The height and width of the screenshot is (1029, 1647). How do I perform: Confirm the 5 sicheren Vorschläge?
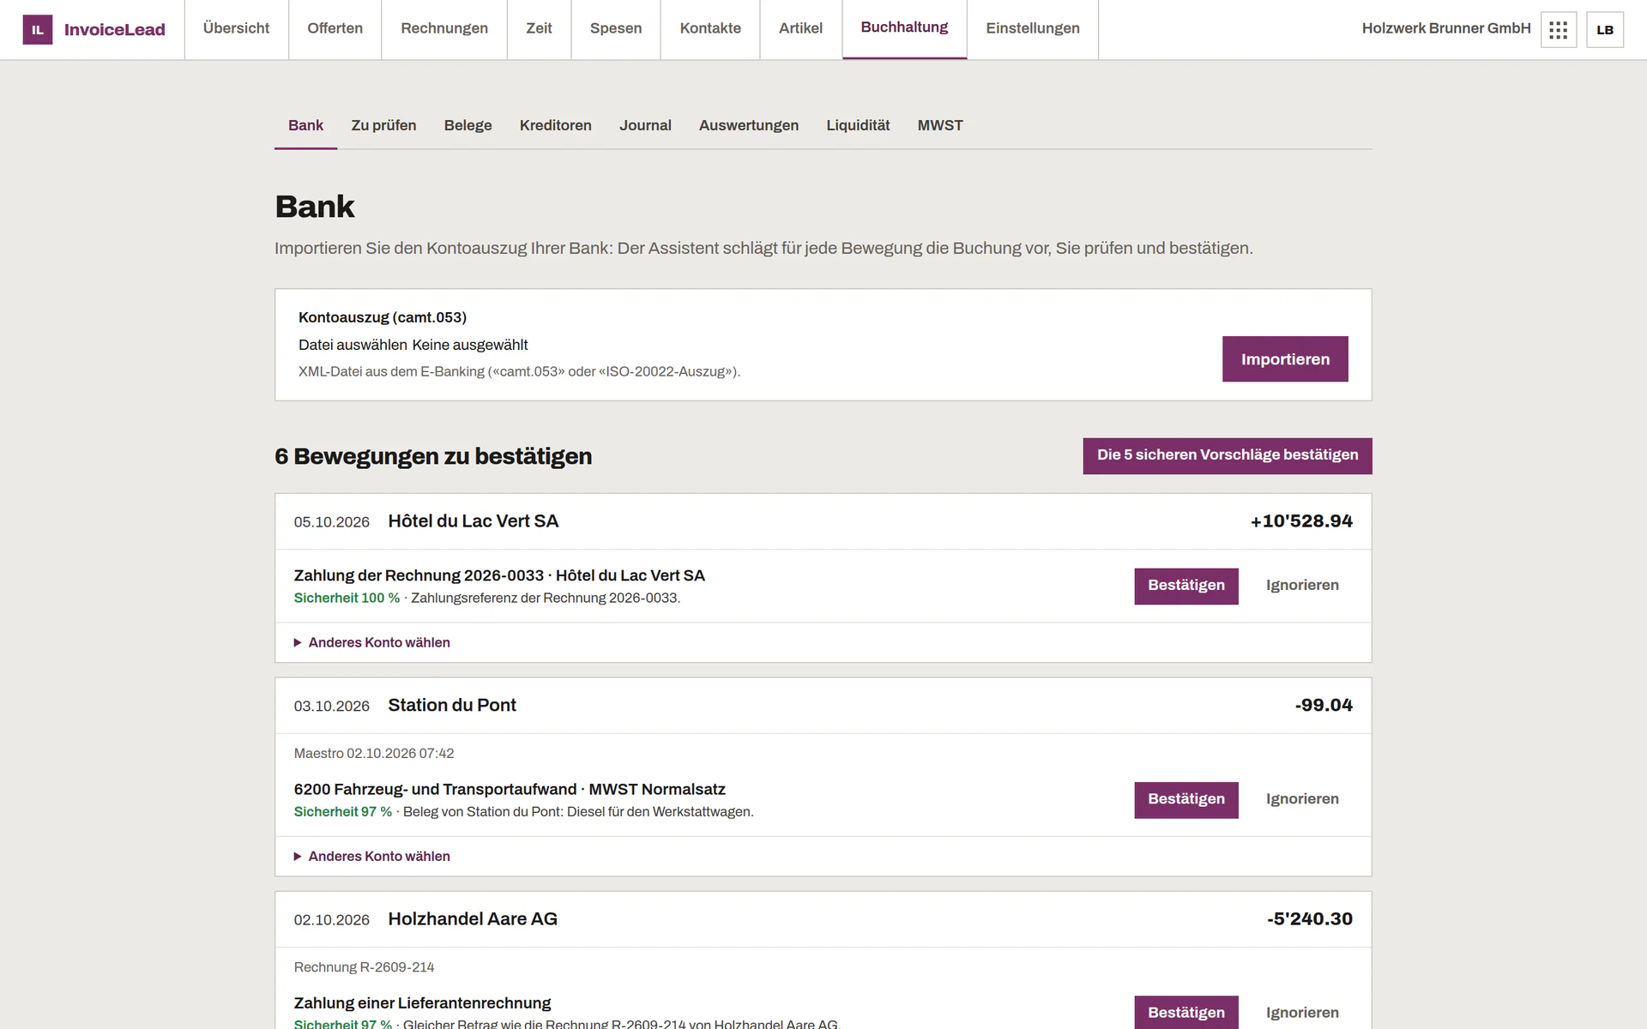[x=1227, y=455]
